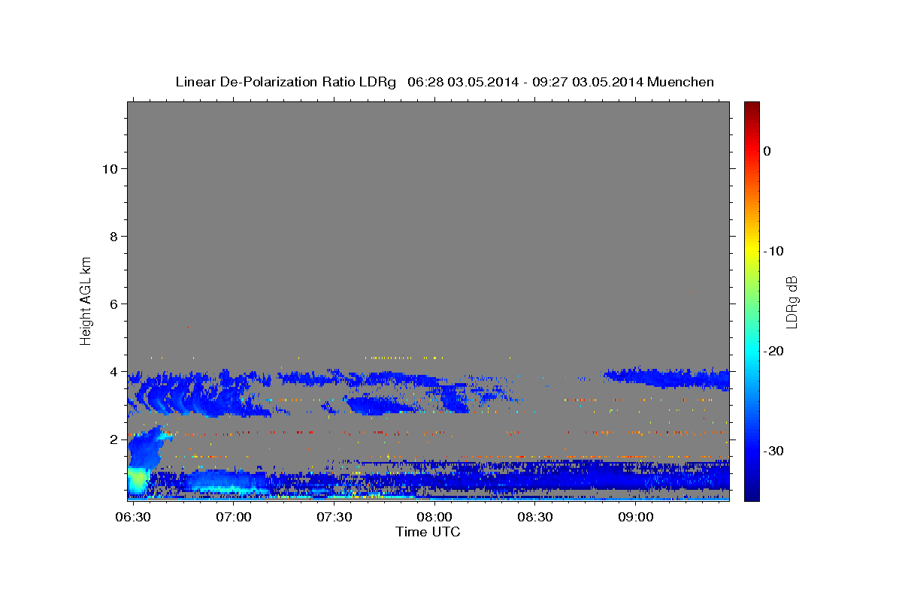
Task: Click the colorbar value 0
Action: [x=767, y=151]
